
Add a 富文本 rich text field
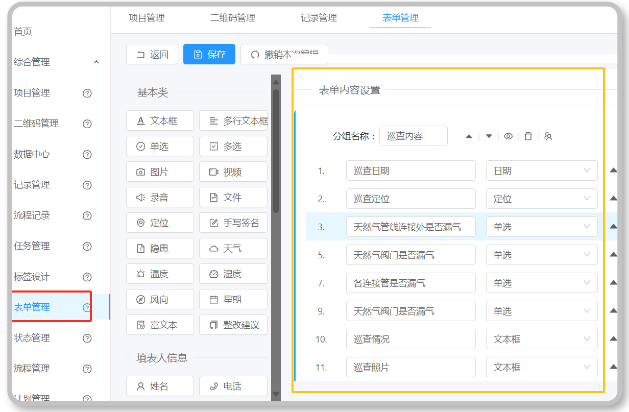160,325
